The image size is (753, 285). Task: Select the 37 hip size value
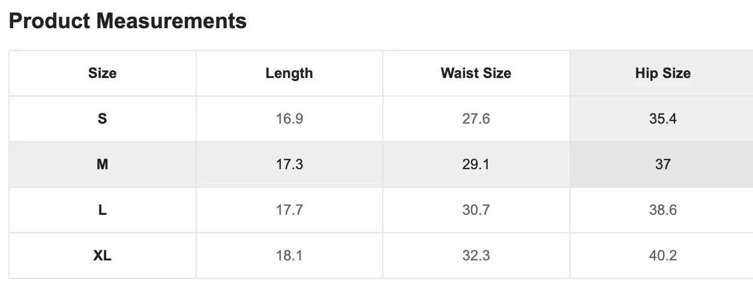(x=662, y=164)
